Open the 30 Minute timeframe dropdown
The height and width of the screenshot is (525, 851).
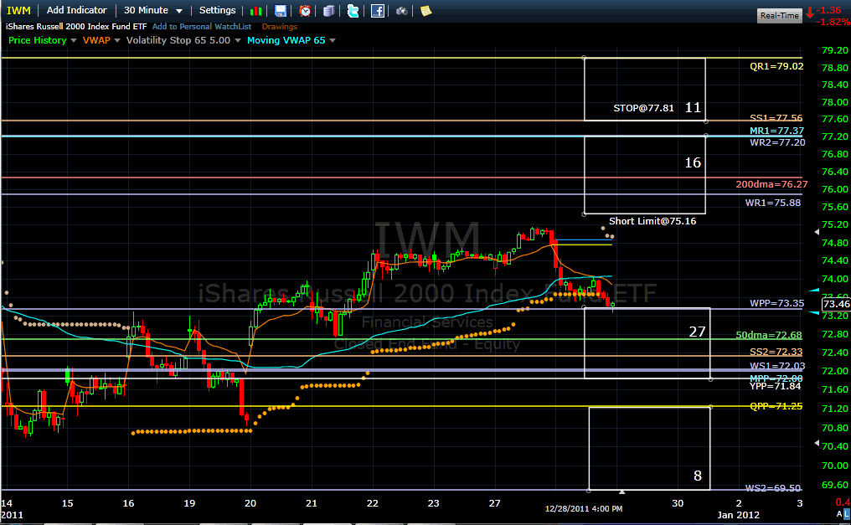153,10
